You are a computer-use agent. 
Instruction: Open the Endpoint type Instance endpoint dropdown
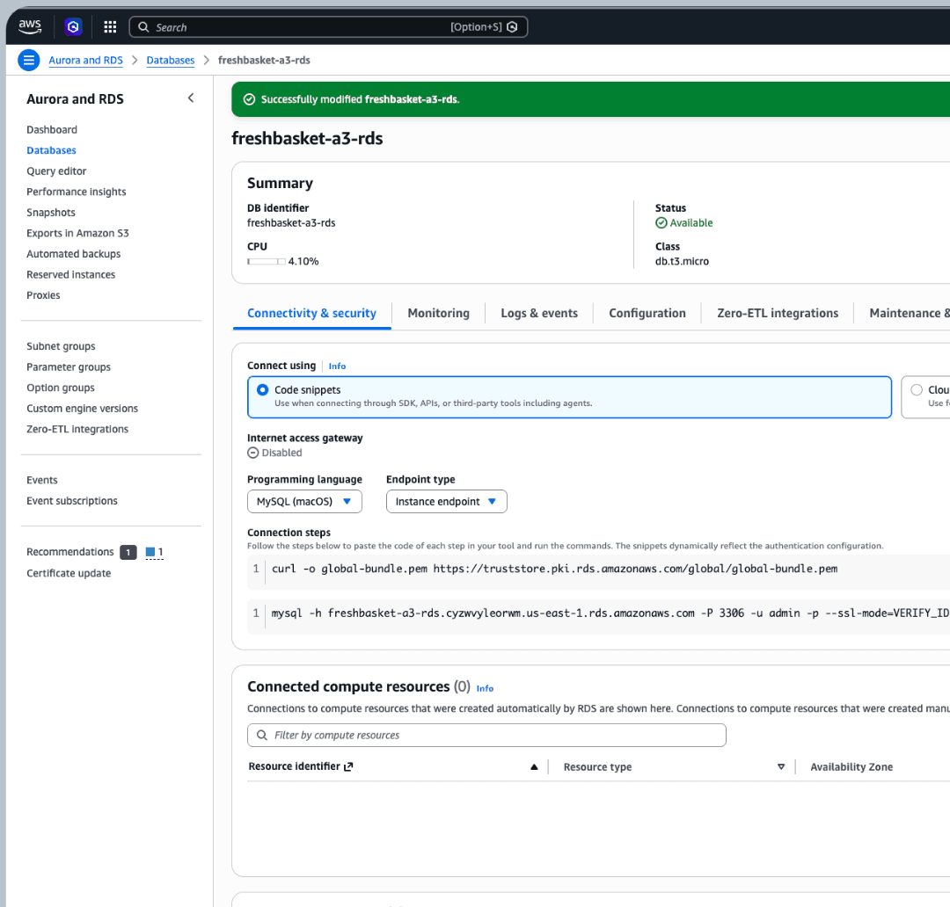pos(447,501)
